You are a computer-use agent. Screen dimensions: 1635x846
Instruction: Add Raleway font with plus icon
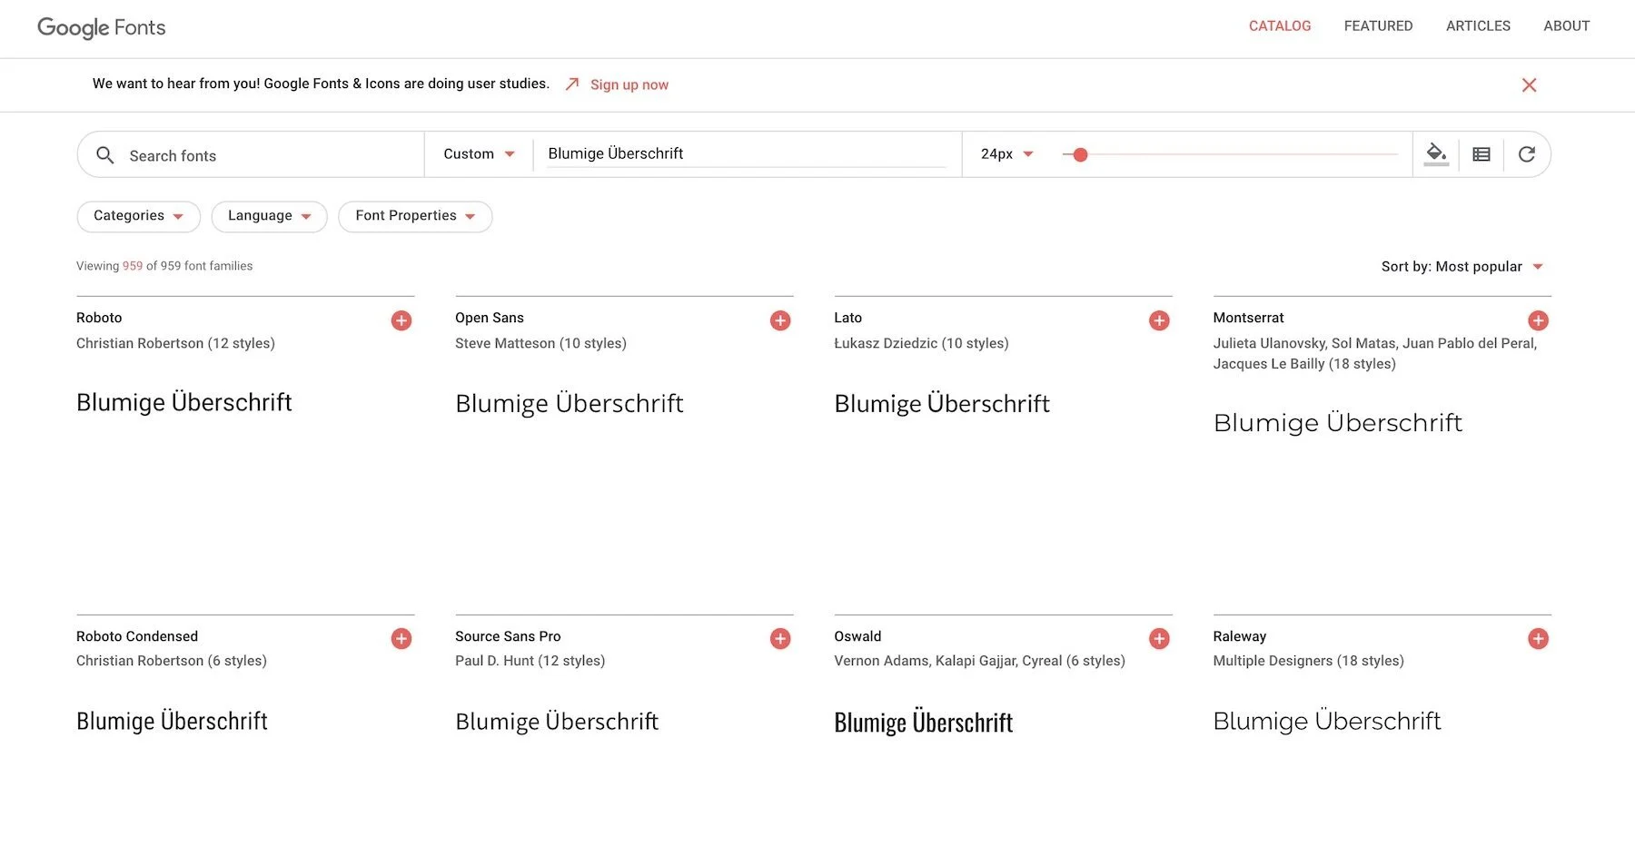point(1538,639)
